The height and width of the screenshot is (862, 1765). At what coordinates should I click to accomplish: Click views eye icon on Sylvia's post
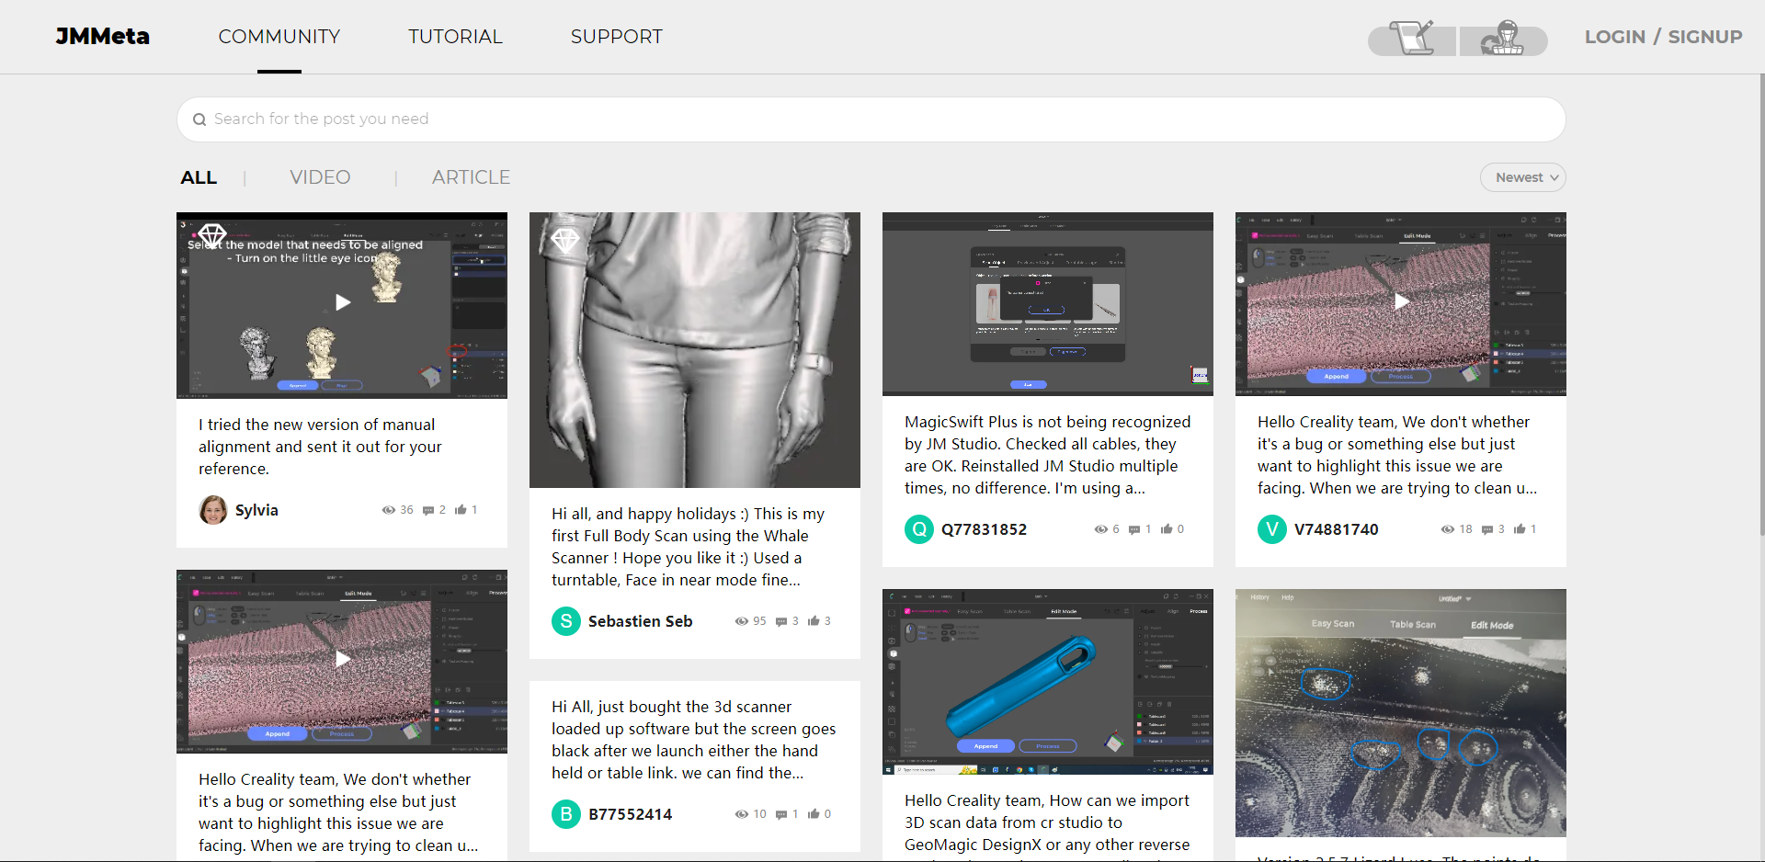[x=388, y=510]
